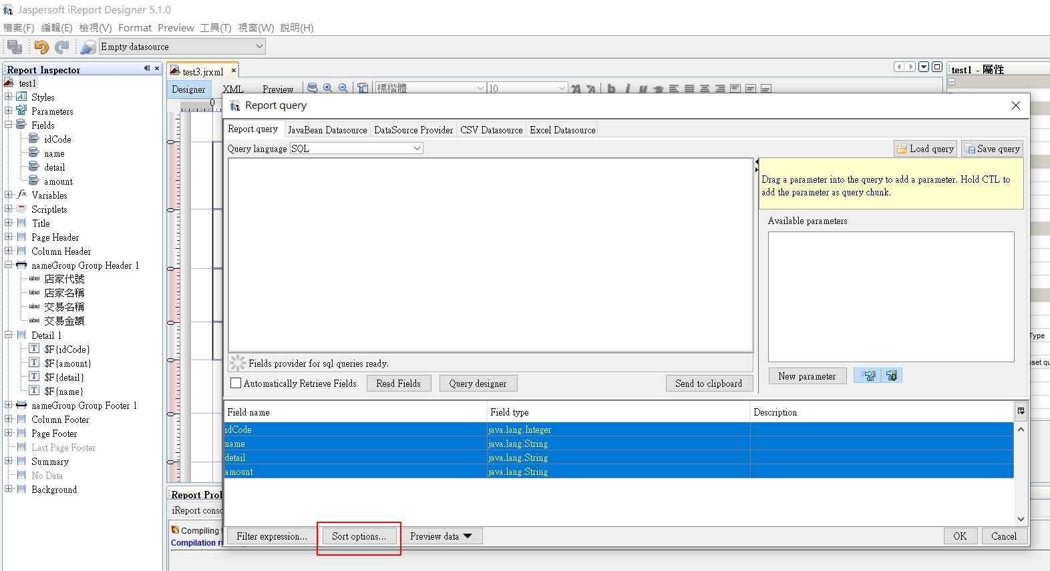Switch to CSV Datasource tab
Viewport: 1050px width, 571px height.
click(x=492, y=130)
